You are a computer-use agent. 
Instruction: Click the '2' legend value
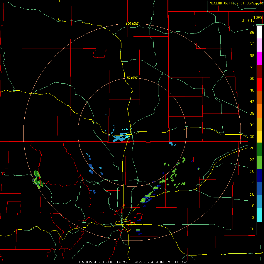(253, 218)
